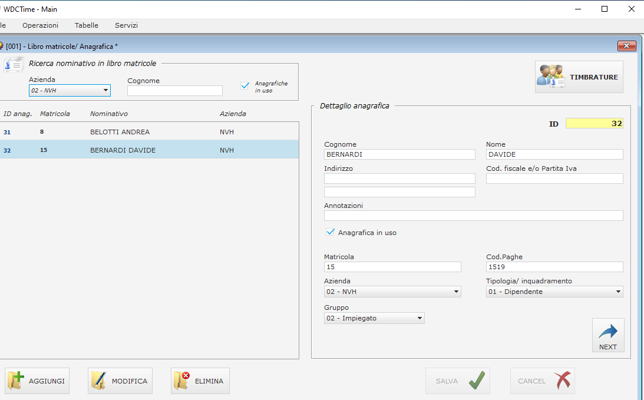644x400 pixels.
Task: Click ID anag. 32 in the list
Action: coord(7,150)
